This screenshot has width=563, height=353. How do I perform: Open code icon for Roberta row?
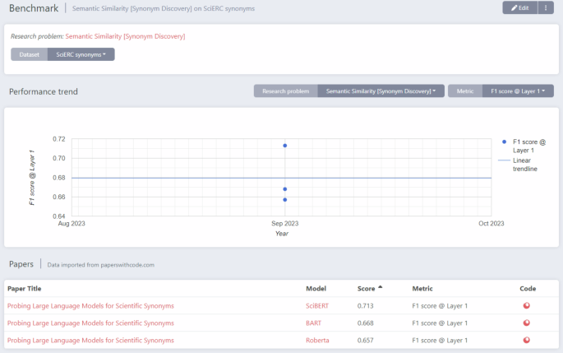527,341
